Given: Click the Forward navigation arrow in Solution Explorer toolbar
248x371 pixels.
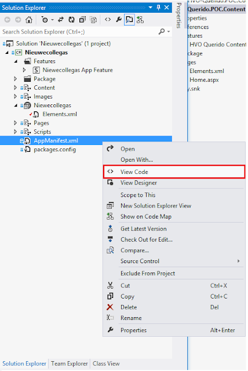Looking at the screenshot, I should pos(18,20).
